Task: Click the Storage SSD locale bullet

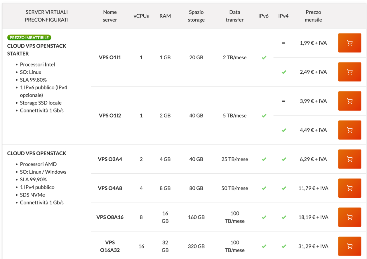Action: pyautogui.click(x=41, y=103)
